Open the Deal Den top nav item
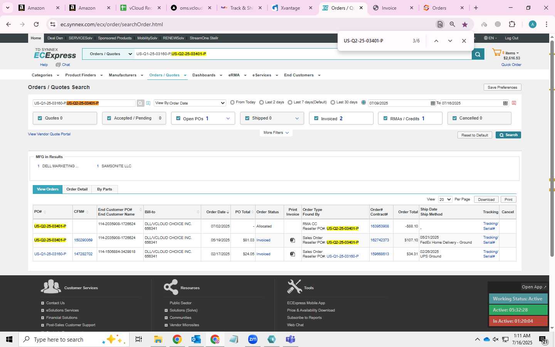The height and width of the screenshot is (347, 555). click(x=55, y=38)
